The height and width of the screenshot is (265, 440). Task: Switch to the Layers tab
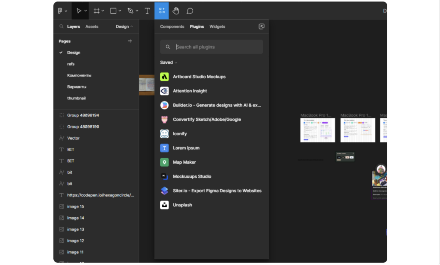tap(73, 26)
